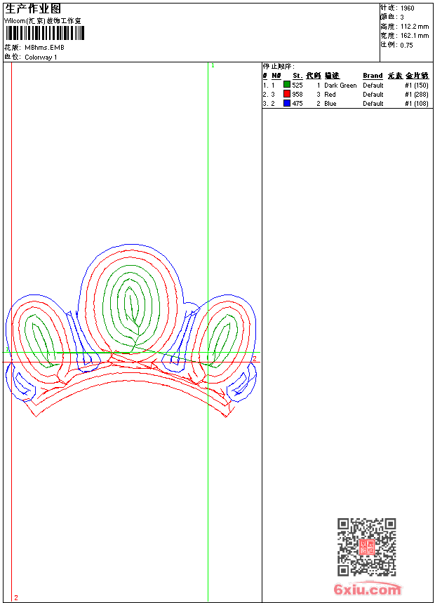The width and height of the screenshot is (435, 603).
Task: Click the Red description text
Action: 330,95
